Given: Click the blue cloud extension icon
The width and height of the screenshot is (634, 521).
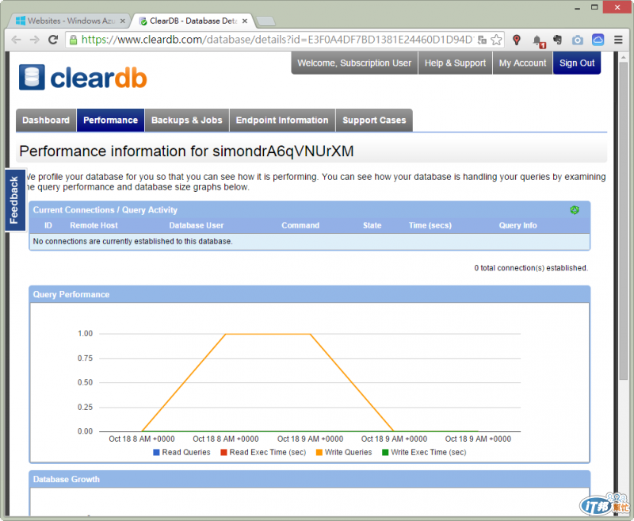Looking at the screenshot, I should tap(598, 40).
